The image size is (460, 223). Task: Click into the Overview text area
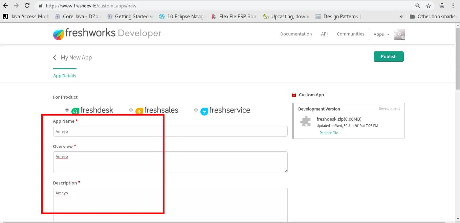pos(170,162)
